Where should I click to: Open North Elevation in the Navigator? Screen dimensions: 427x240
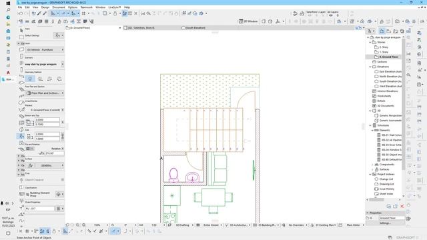click(390, 77)
